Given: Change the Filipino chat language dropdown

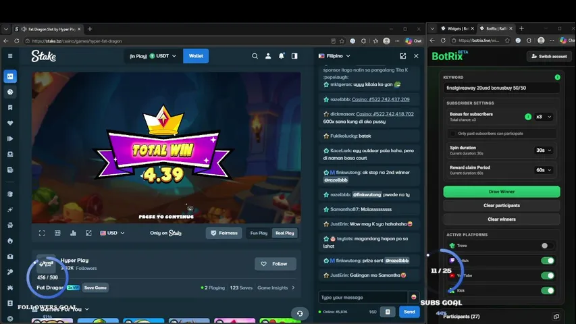Looking at the screenshot, I should [335, 56].
